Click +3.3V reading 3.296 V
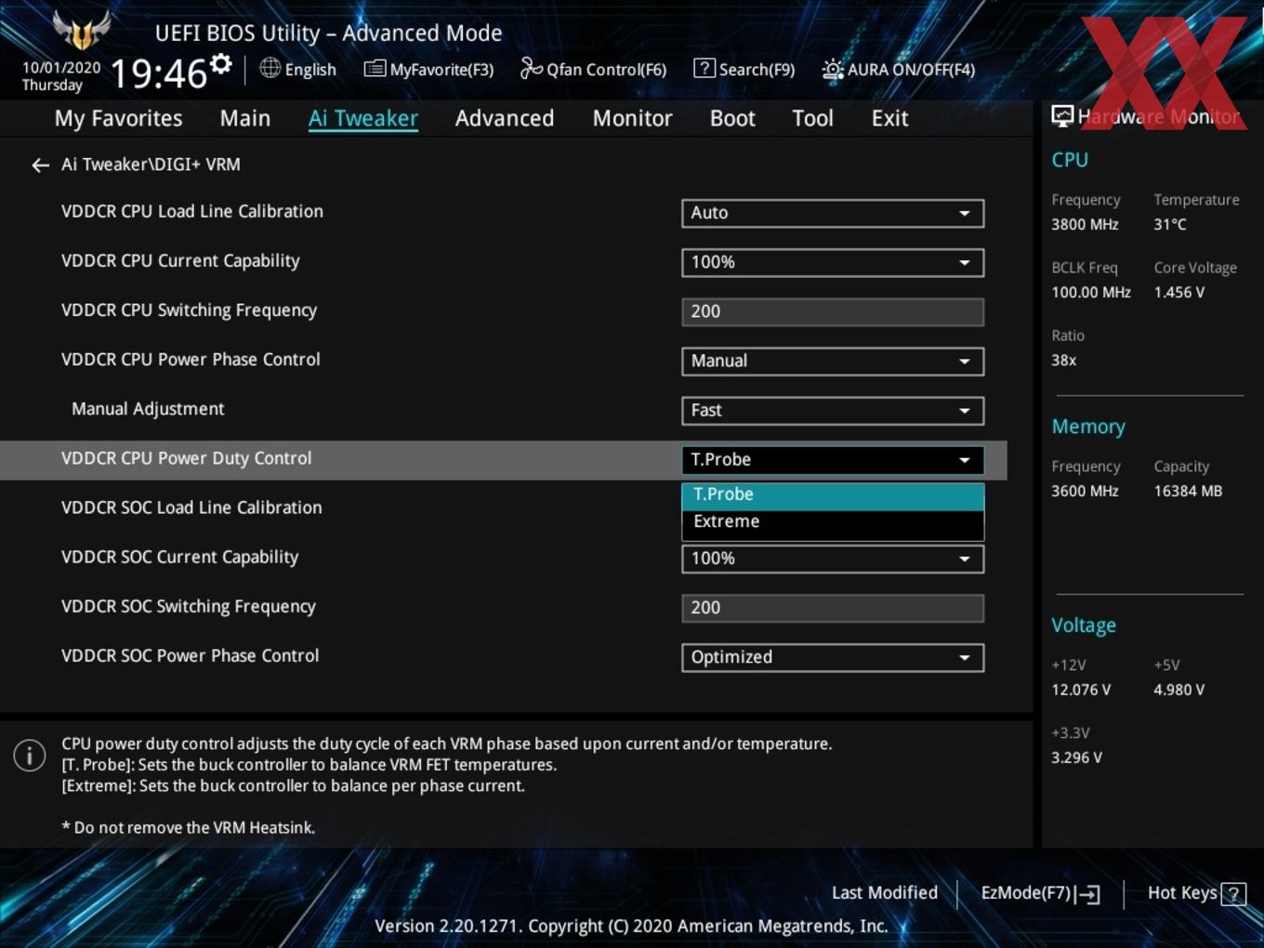 coord(1076,758)
